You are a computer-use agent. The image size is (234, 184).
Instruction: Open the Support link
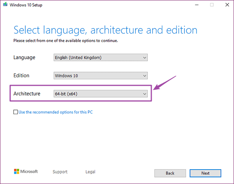pos(60,172)
